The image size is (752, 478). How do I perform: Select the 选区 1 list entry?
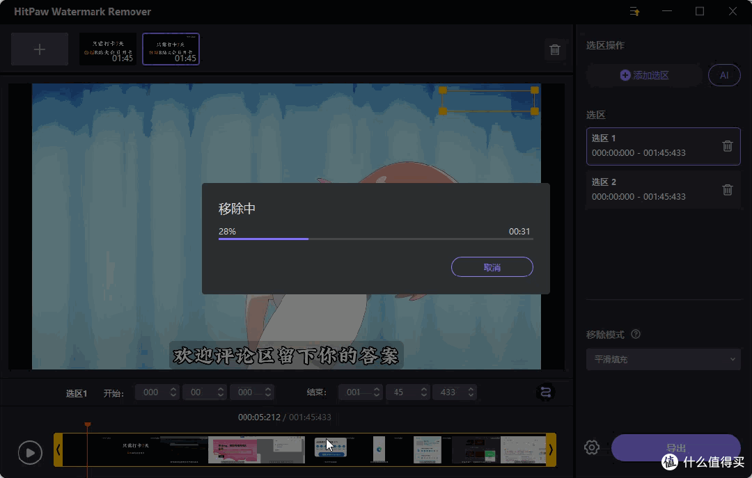click(664, 146)
